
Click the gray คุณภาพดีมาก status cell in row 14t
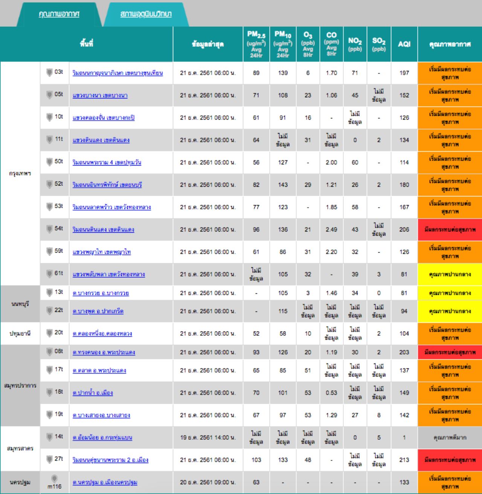[x=450, y=438]
